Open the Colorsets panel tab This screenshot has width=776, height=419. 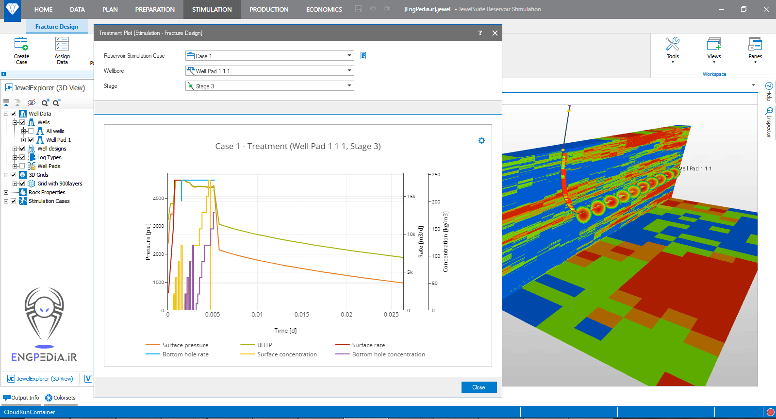point(60,398)
